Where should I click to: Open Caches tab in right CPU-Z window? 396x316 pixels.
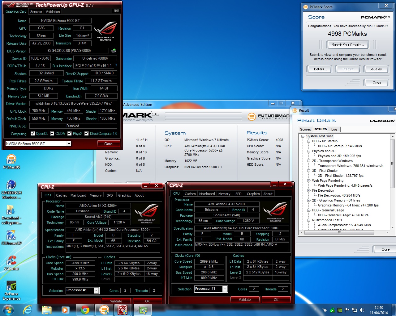pyautogui.click(x=190, y=194)
